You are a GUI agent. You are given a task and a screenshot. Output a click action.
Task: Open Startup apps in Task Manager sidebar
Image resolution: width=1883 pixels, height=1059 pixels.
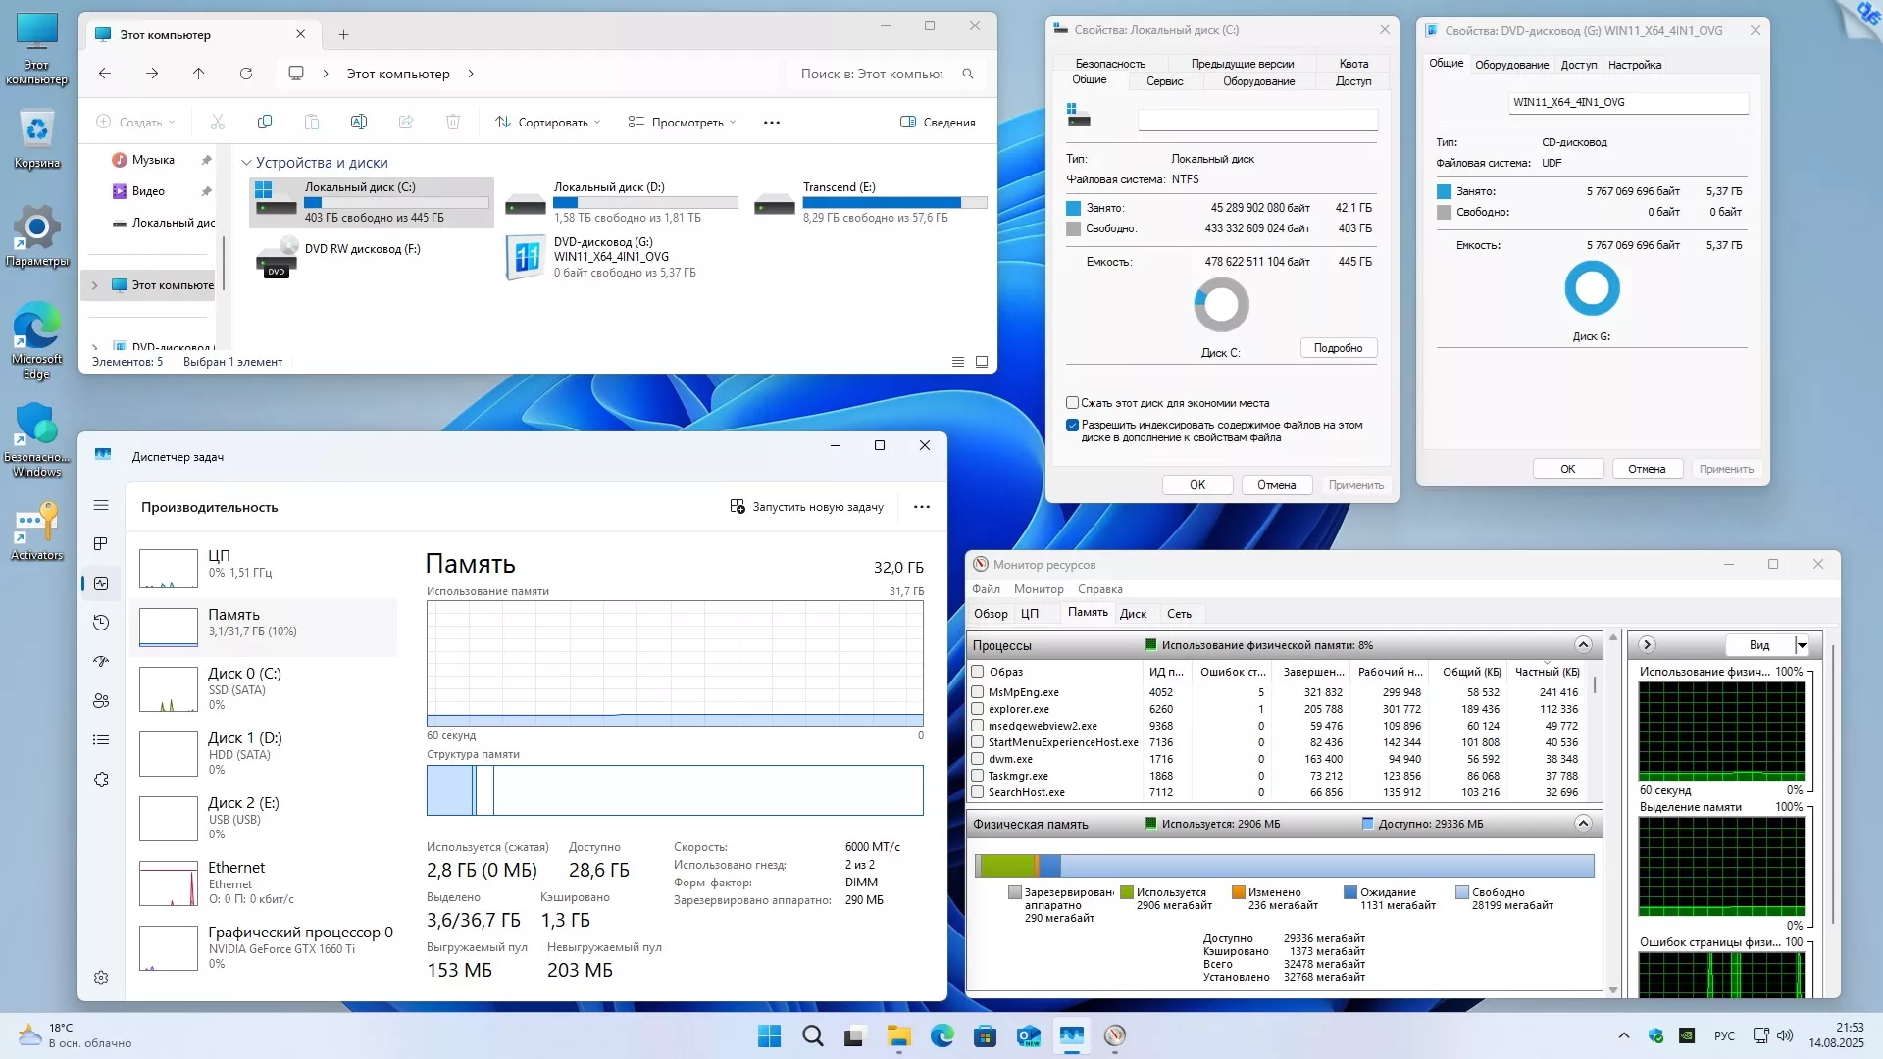(x=101, y=662)
